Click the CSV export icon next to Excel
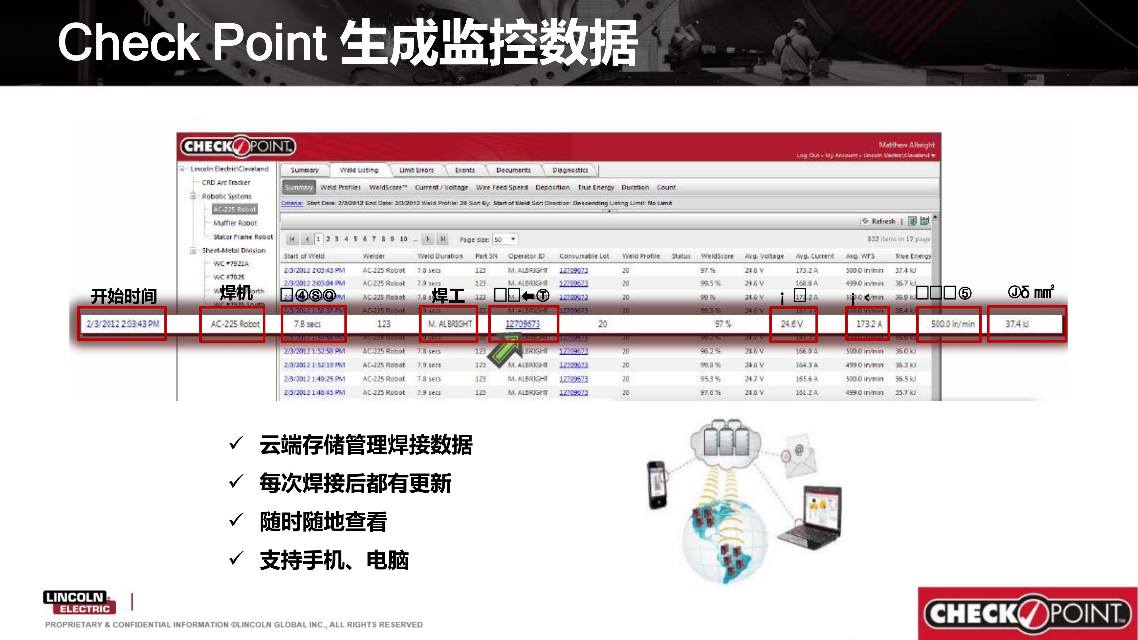Viewport: 1138px width, 640px height. tap(925, 221)
